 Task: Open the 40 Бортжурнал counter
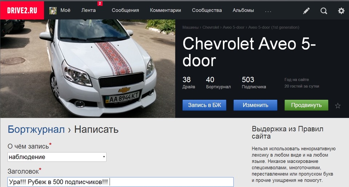[x=218, y=83]
